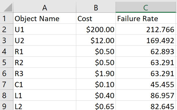The height and width of the screenshot is (110, 177).
Task: Click the Select All corner triangle
Action: pyautogui.click(x=8, y=8)
